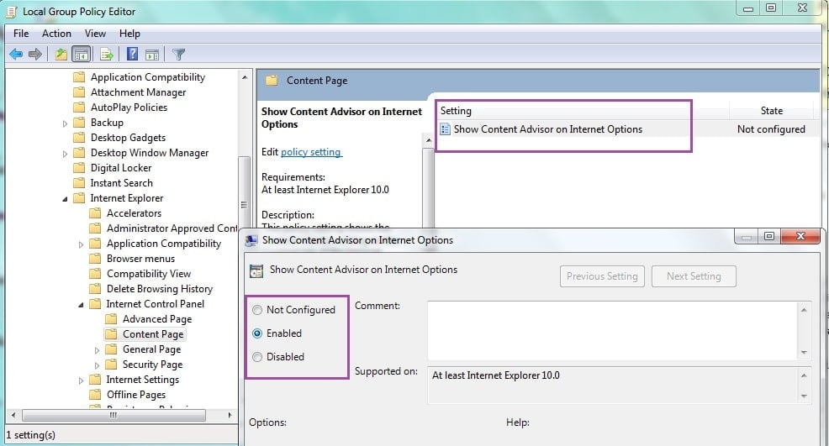Select the Offline Pages folder
This screenshot has height=446, width=829.
[136, 395]
